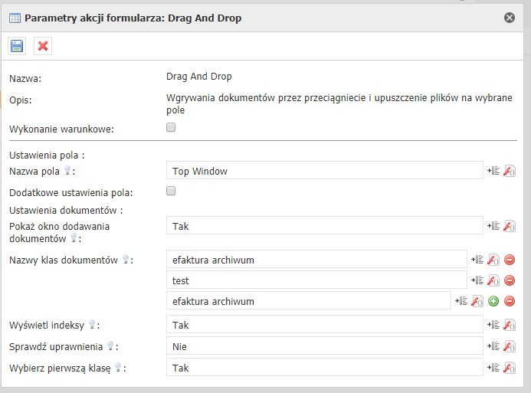This screenshot has width=531, height=393.
Task: Remove the 'test' document class with its red minus icon
Action: [510, 281]
